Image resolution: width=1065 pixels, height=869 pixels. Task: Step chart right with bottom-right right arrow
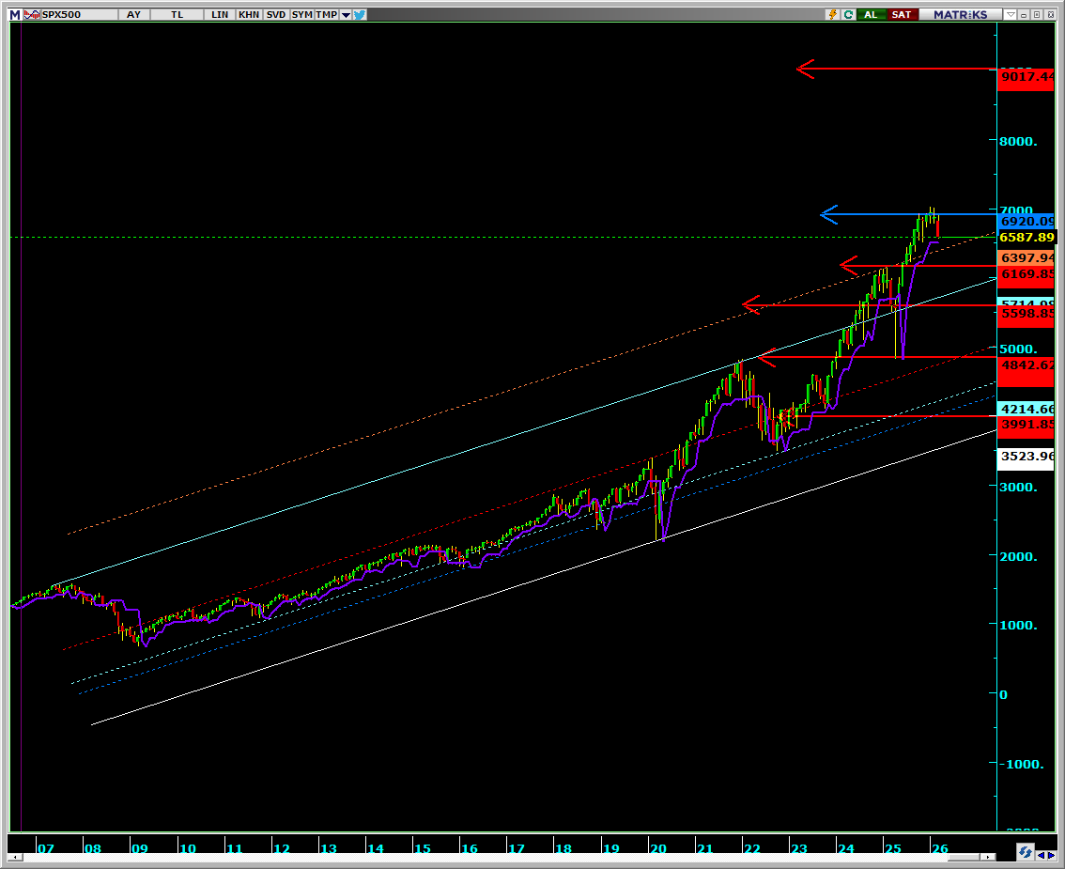(1051, 856)
